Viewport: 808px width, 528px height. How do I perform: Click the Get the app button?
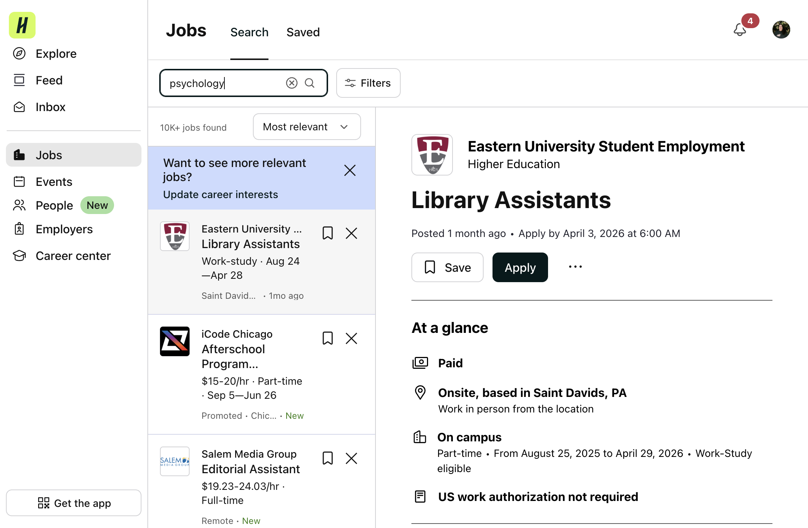pyautogui.click(x=74, y=503)
